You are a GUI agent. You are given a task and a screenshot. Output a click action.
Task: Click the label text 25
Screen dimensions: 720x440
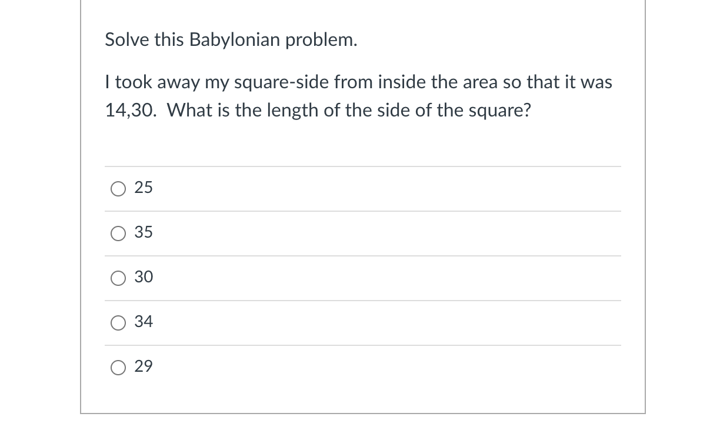(144, 188)
